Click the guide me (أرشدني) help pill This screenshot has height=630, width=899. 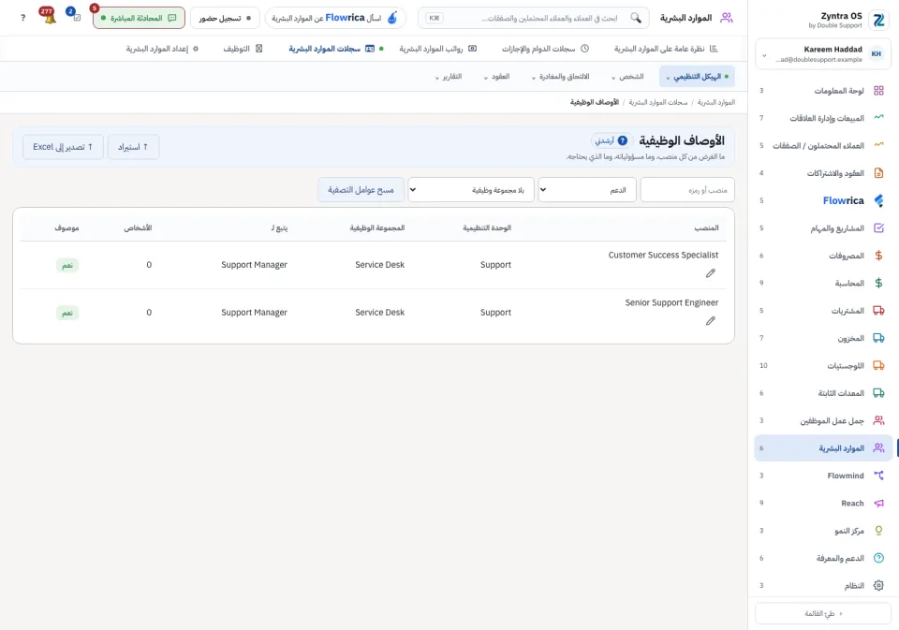(x=612, y=140)
